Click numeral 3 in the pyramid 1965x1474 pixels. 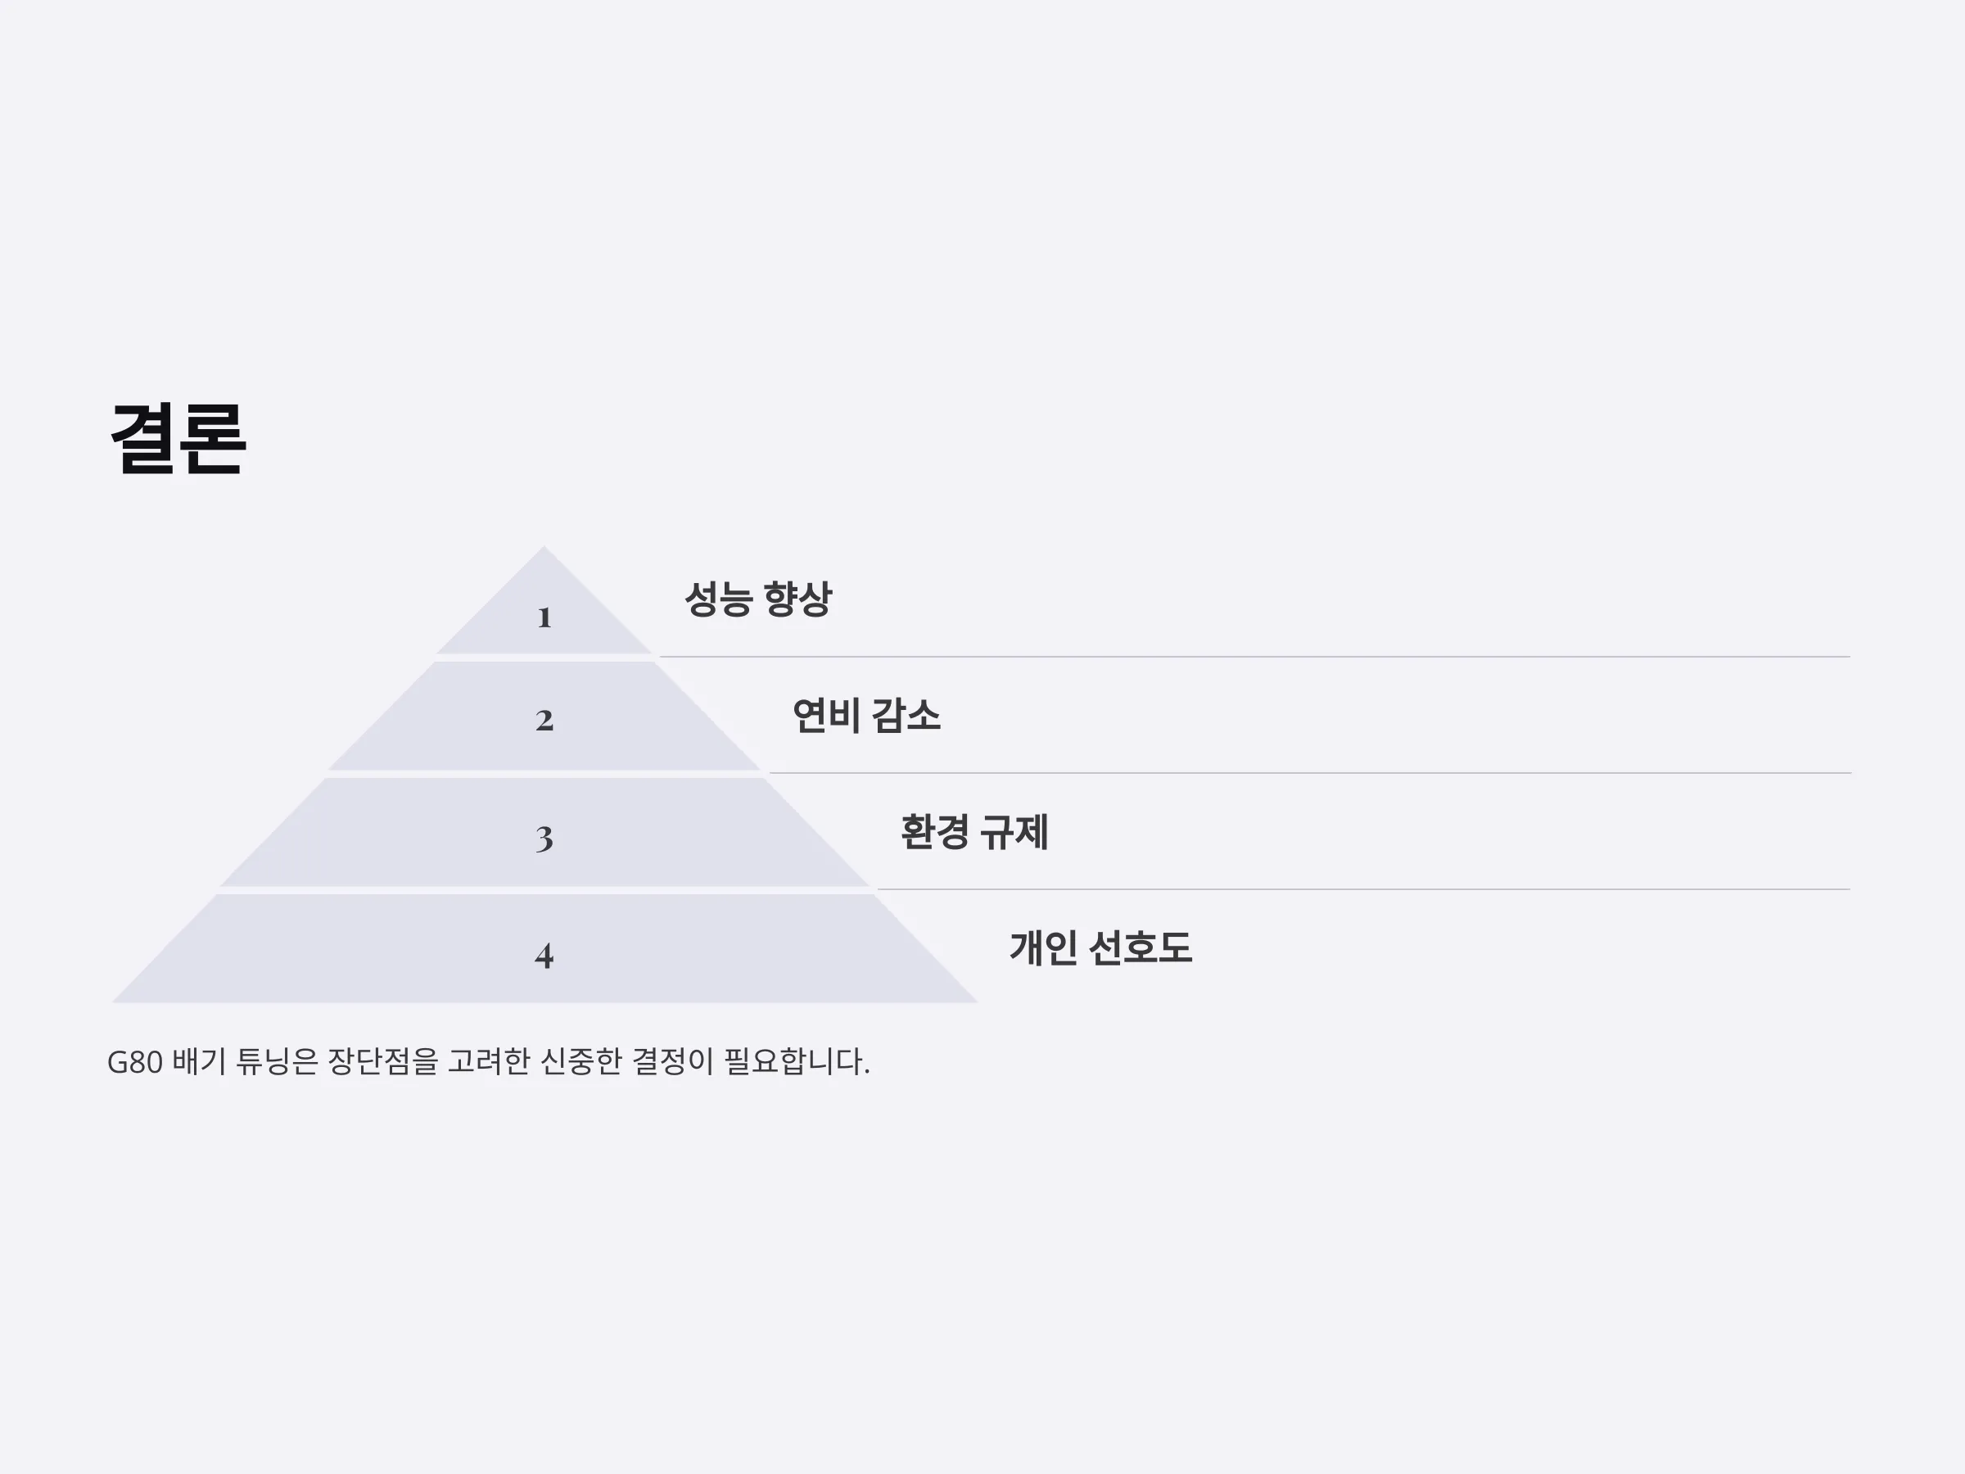click(x=544, y=838)
